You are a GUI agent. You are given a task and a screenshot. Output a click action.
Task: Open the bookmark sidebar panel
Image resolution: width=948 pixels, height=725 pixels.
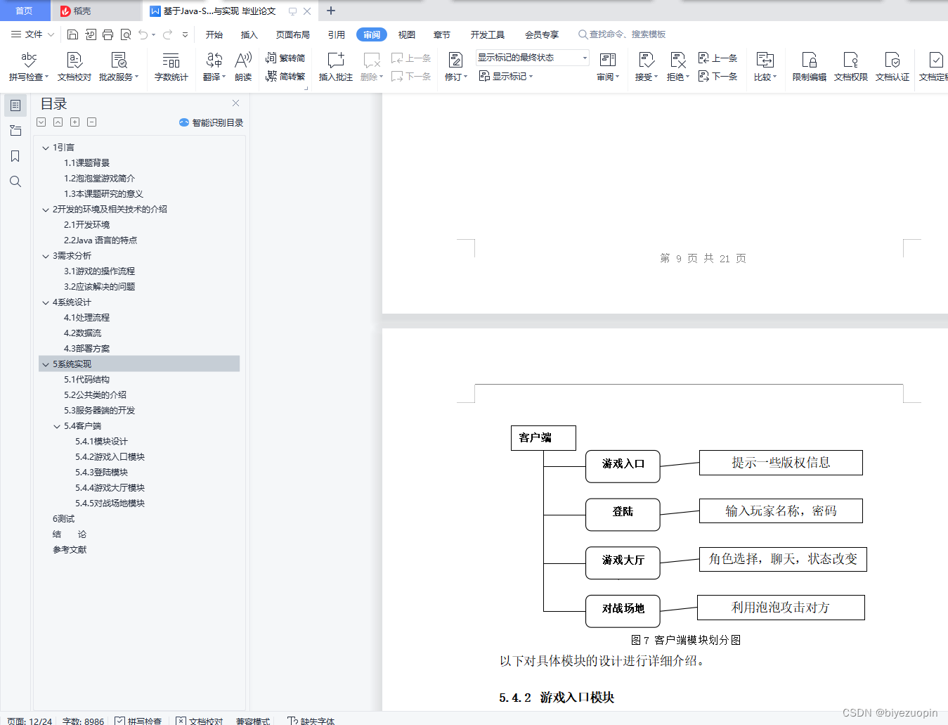[x=15, y=156]
